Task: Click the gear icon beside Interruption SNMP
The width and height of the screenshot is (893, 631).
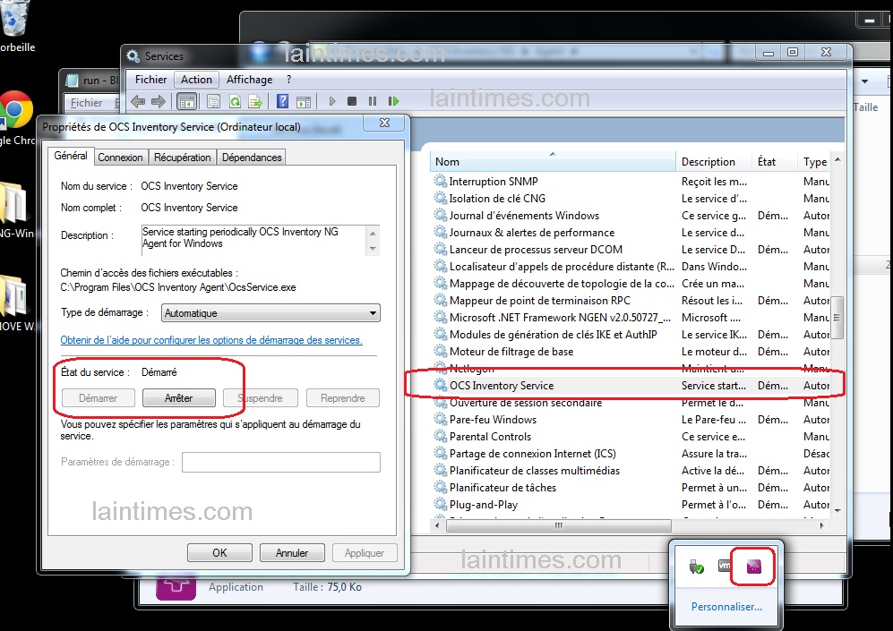Action: point(441,181)
